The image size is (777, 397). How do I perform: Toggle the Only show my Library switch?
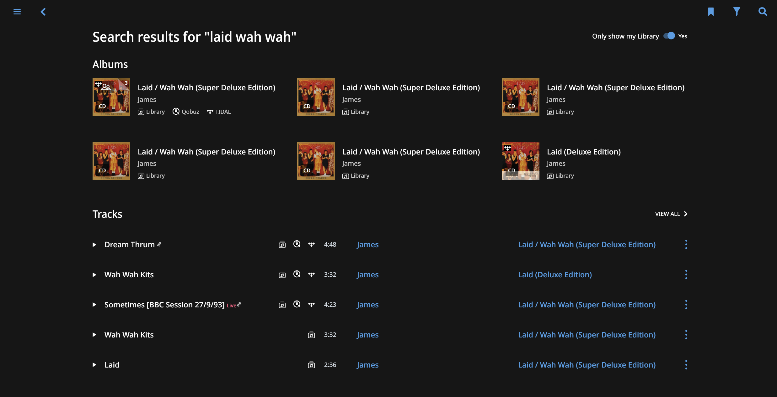point(669,36)
